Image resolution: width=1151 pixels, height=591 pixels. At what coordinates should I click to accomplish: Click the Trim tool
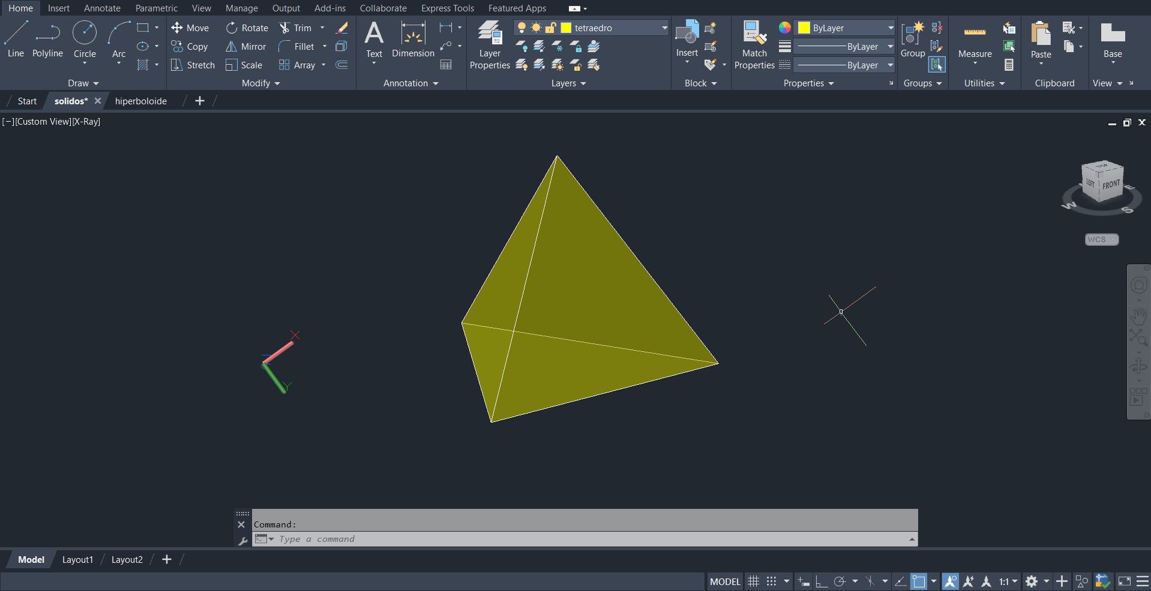click(x=296, y=28)
